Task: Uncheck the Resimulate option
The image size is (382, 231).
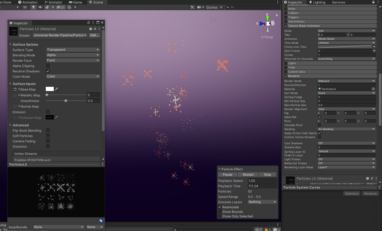Action: (220, 207)
